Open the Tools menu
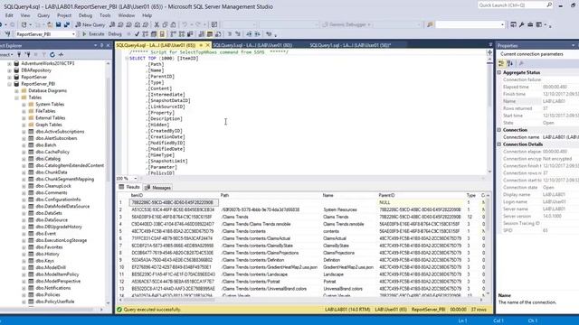The width and height of the screenshot is (579, 325). pos(105,15)
